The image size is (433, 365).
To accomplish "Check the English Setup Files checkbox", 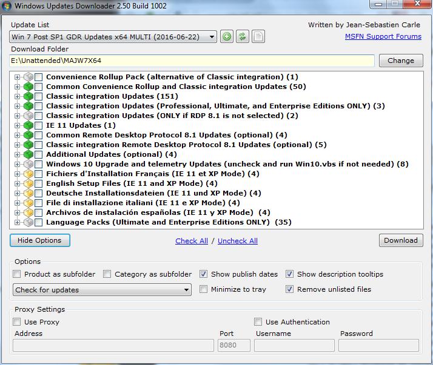I will click(x=38, y=183).
